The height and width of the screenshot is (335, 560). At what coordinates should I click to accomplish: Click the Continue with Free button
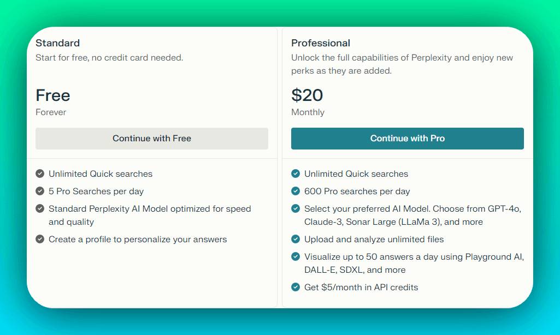tap(152, 139)
